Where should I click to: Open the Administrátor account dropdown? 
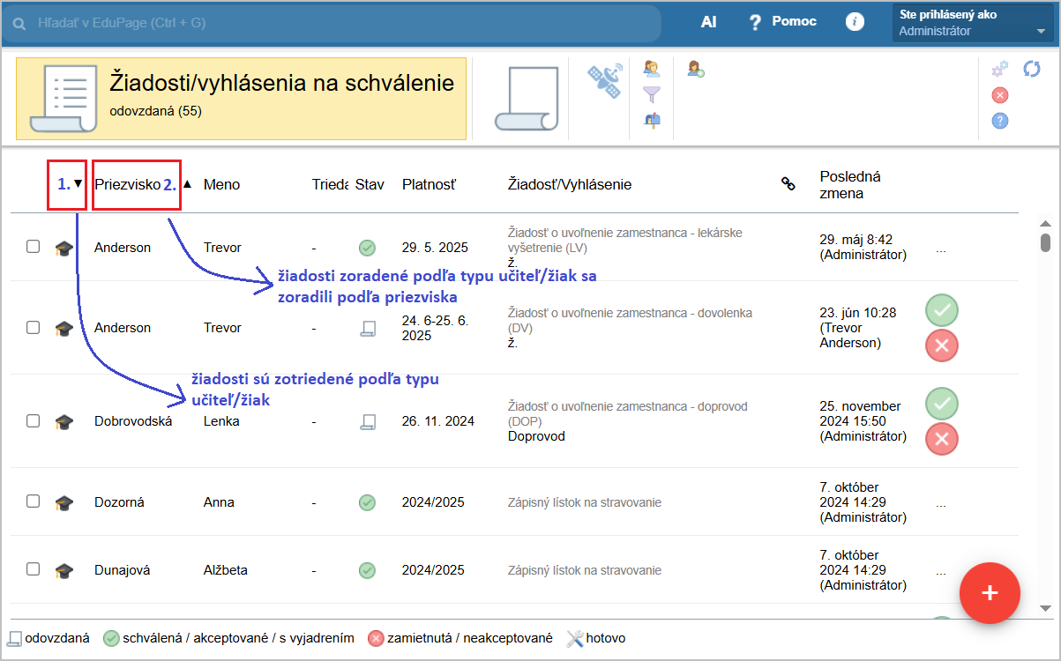(973, 24)
